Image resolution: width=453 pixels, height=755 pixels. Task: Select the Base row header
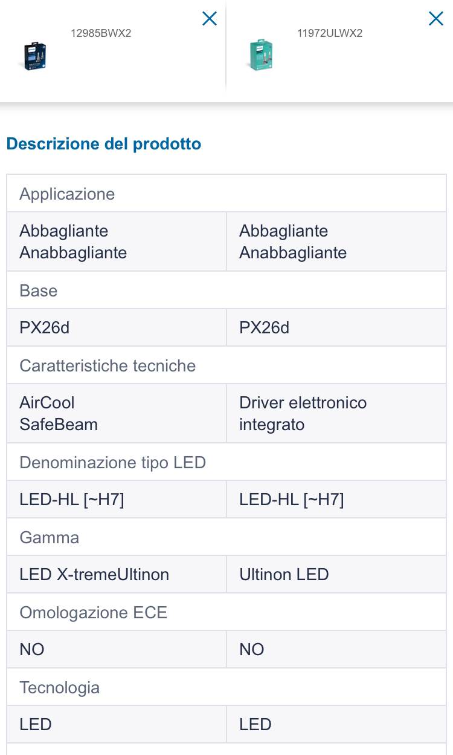tap(39, 291)
